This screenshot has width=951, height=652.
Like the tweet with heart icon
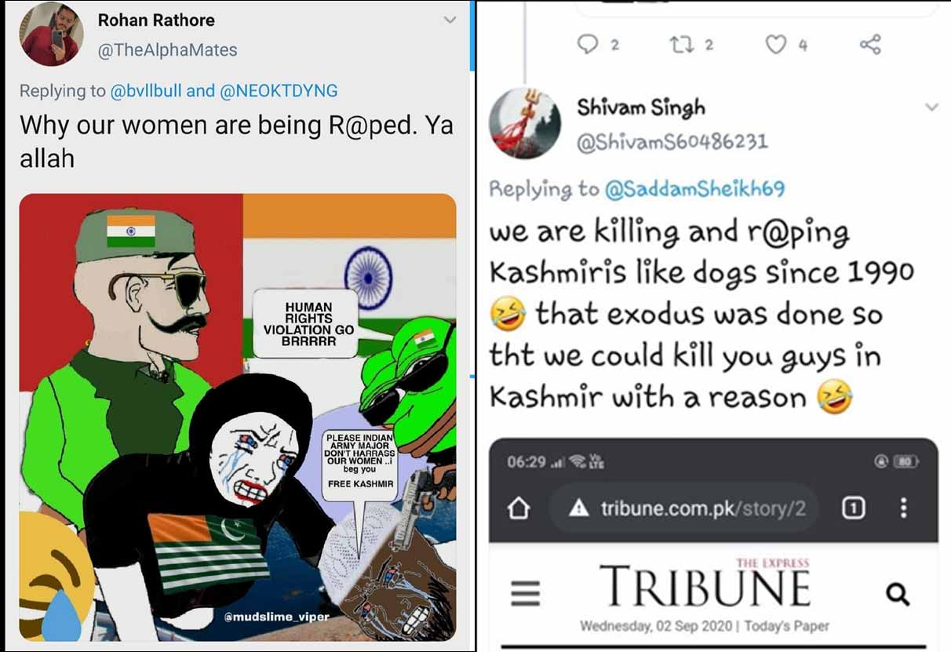coord(776,45)
